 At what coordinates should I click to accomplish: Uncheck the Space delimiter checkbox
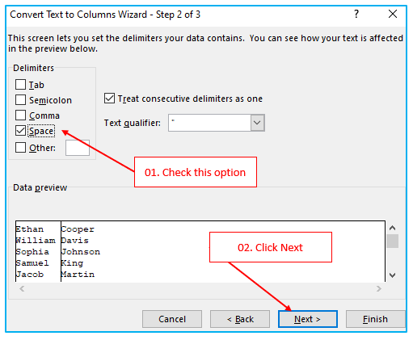tap(20, 131)
